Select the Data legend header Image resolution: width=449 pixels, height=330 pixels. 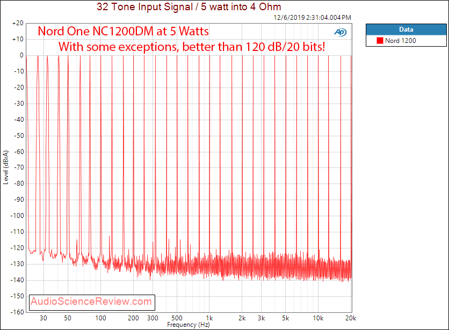pos(406,30)
